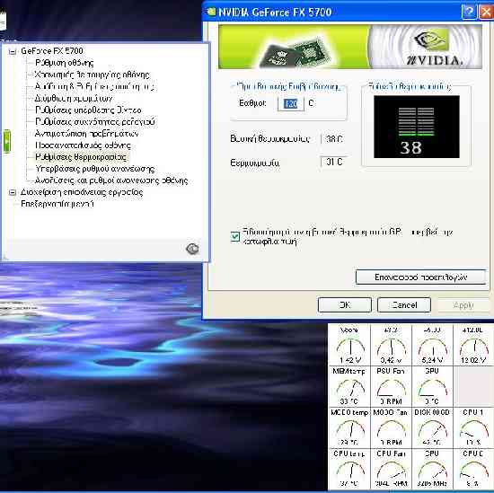Click the Apply button
This screenshot has height=493, width=494.
463,305
